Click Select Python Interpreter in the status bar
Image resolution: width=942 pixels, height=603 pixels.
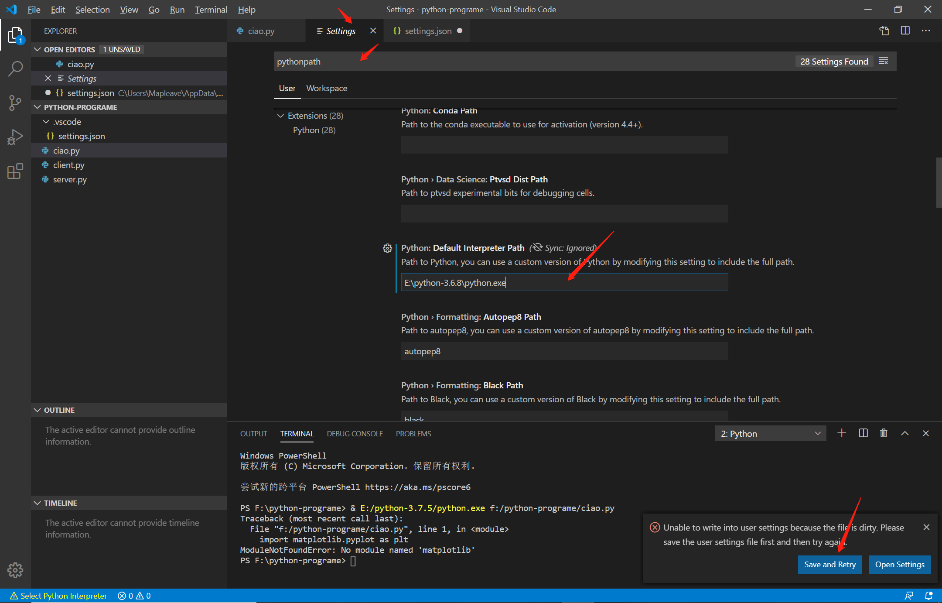59,595
